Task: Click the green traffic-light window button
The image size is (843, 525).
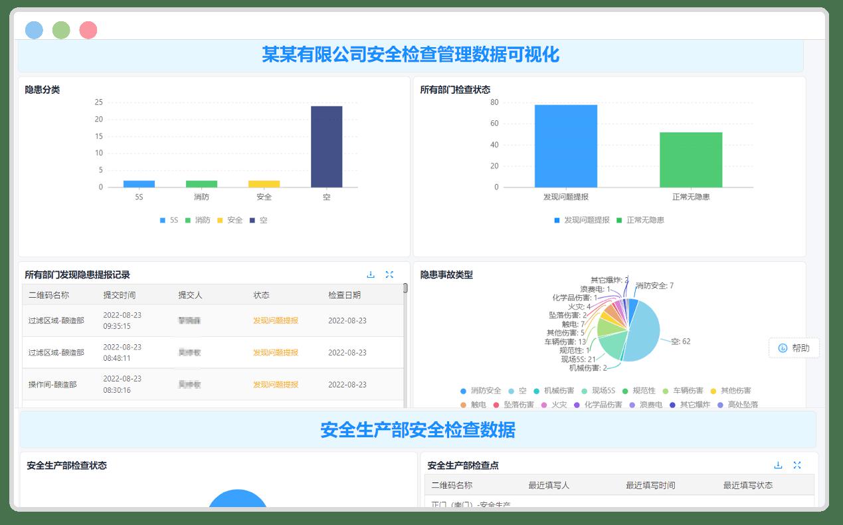Action: click(x=62, y=29)
